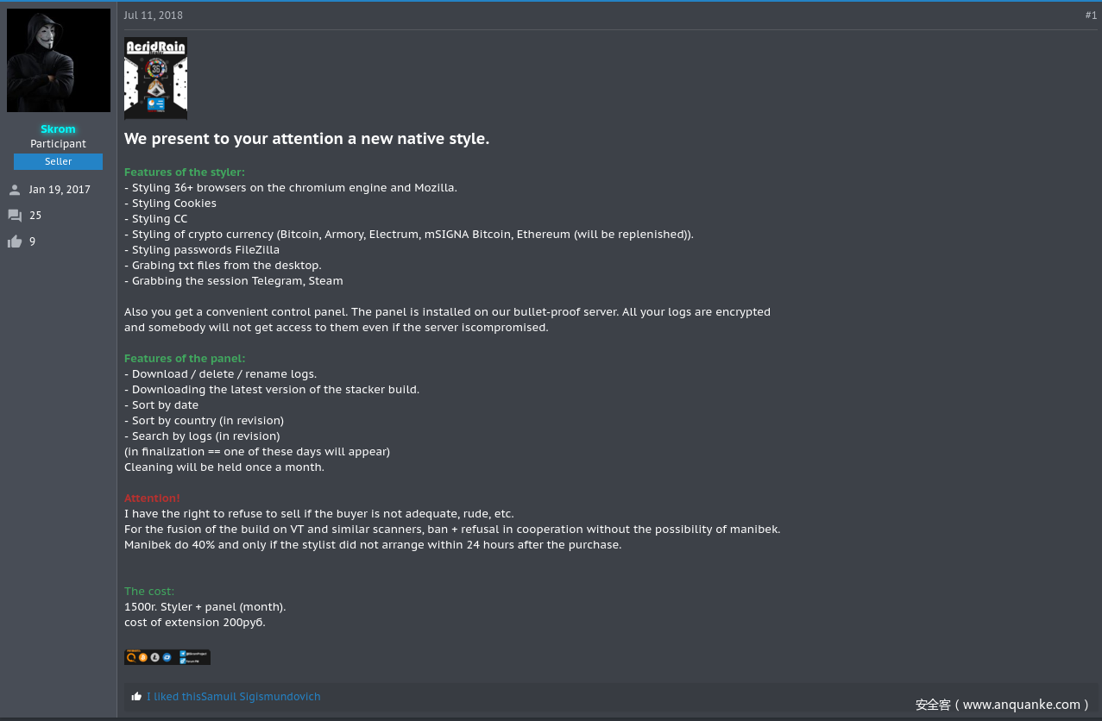Click the orange Qiwi icon in signature banner

click(x=131, y=657)
